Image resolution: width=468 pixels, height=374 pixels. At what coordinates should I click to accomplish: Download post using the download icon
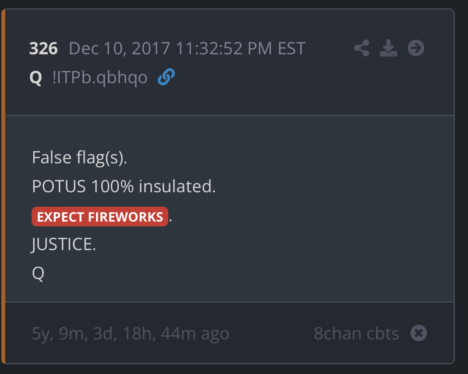(388, 48)
